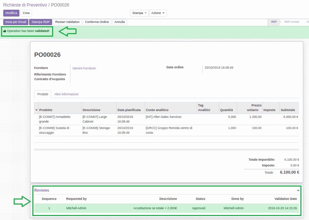
Task: Click the Data ordine field value
Action: pos(219,67)
